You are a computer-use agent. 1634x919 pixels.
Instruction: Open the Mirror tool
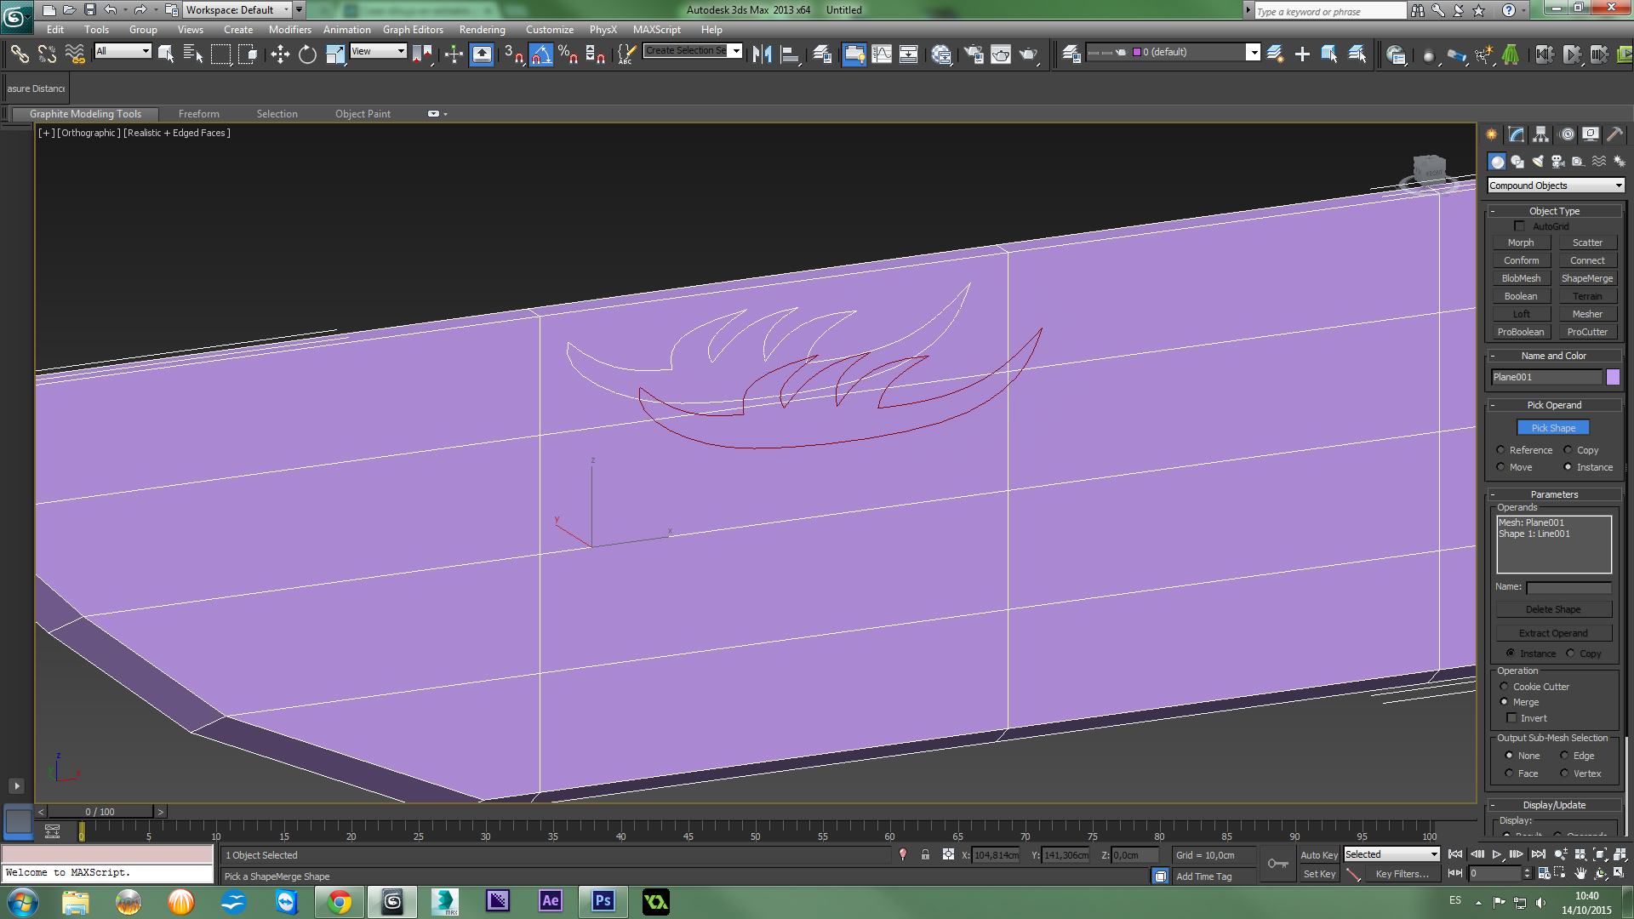(762, 54)
